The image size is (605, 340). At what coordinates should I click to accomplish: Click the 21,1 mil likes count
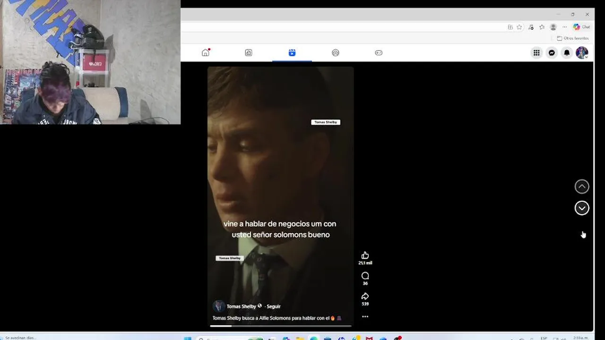tap(365, 263)
